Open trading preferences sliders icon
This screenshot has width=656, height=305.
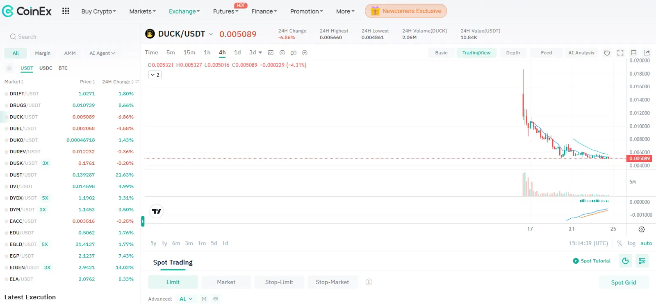pos(642,261)
